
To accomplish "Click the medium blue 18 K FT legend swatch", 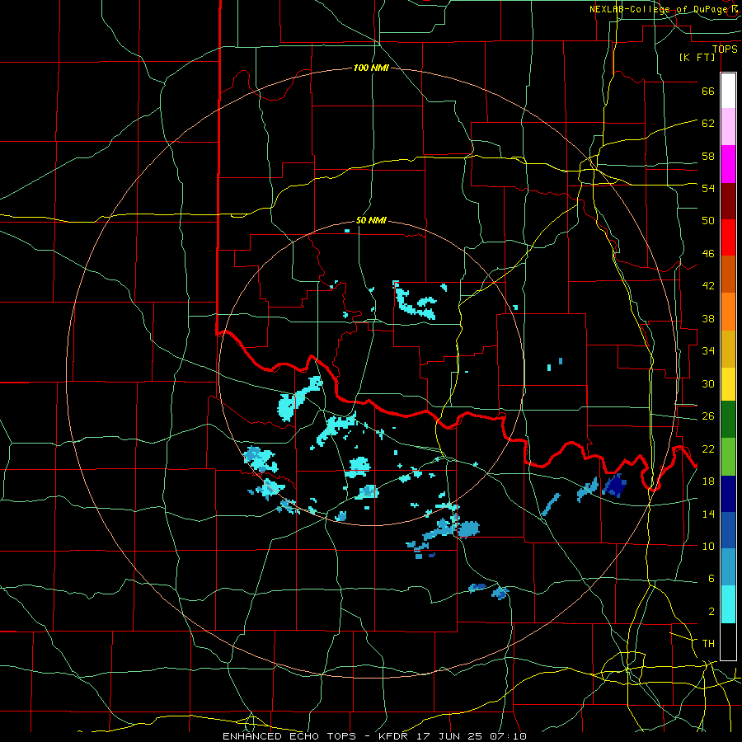I will click(728, 530).
